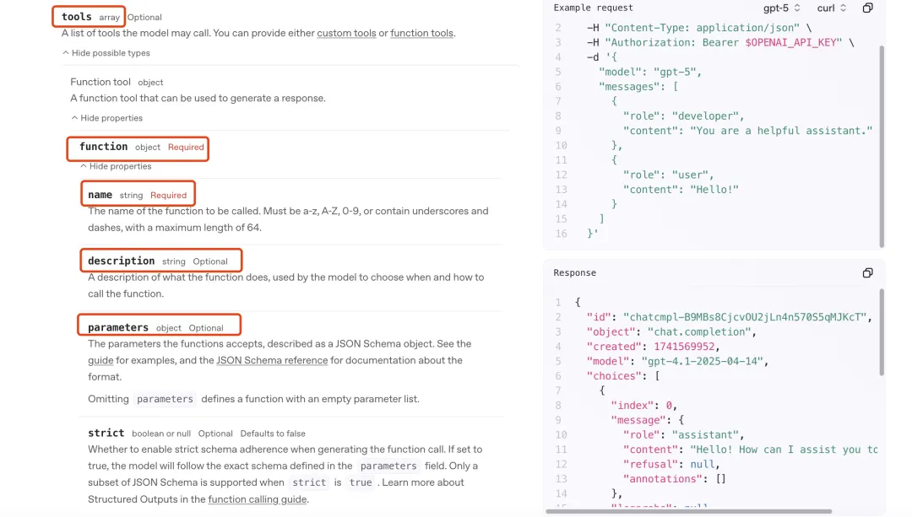Open the 'function tools' link
Viewport: 912px width, 517px height.
point(421,34)
